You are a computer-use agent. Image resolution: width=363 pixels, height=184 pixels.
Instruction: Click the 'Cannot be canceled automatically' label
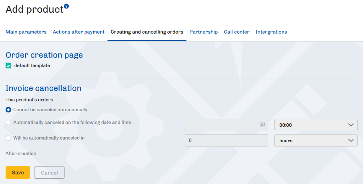50,110
